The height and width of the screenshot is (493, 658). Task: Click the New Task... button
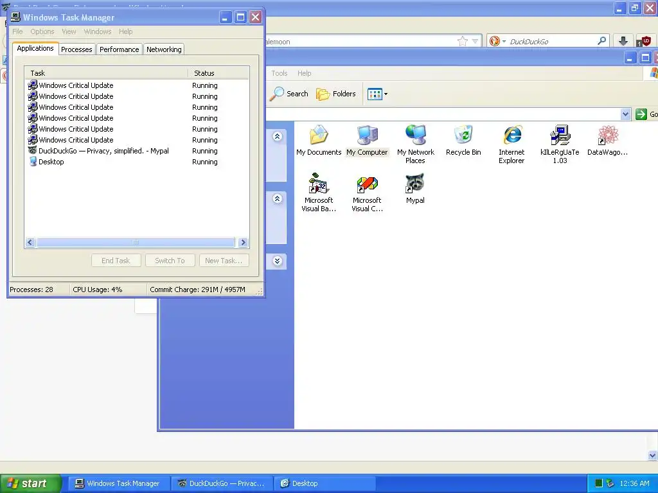pos(224,261)
